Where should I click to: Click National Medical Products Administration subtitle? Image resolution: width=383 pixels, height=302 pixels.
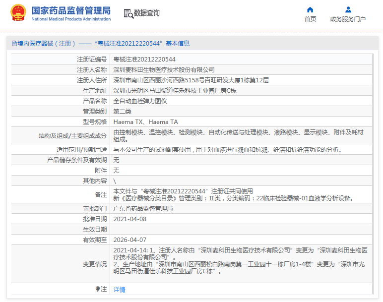coord(71,19)
